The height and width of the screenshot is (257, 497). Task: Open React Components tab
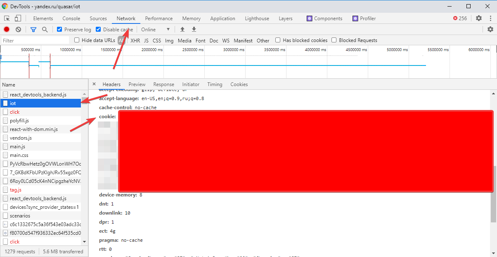(x=324, y=19)
